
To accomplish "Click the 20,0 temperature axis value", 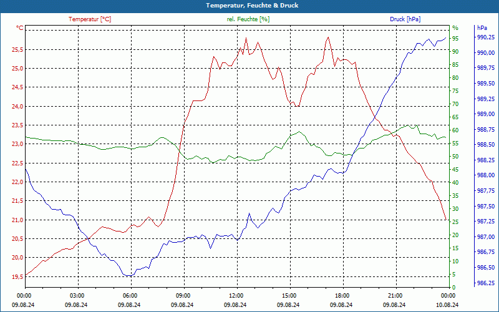I will click(18, 258).
